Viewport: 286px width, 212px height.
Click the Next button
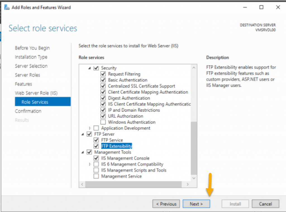click(x=196, y=204)
